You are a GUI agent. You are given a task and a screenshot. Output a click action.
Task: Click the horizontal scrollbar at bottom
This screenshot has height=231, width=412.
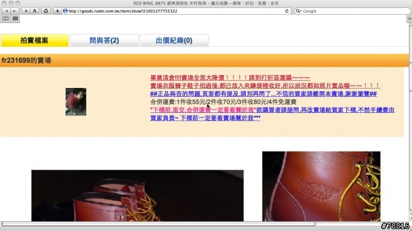158,224
